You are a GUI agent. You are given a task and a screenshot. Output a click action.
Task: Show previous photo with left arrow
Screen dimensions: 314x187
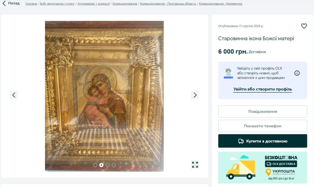(x=14, y=95)
